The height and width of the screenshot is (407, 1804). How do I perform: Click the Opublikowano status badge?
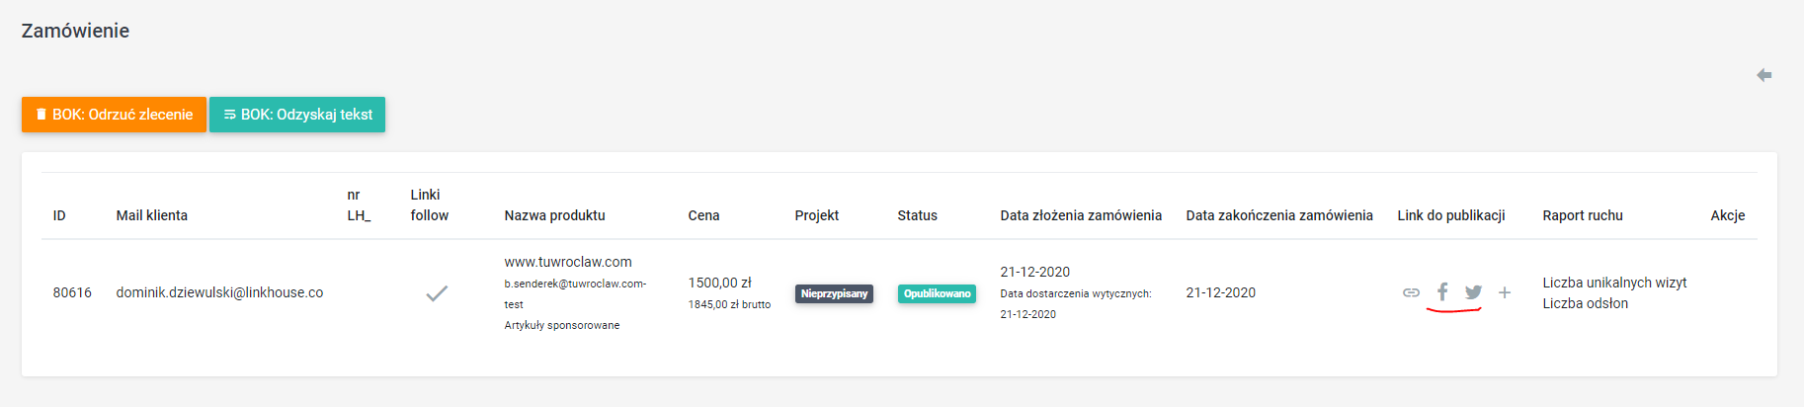coord(937,293)
